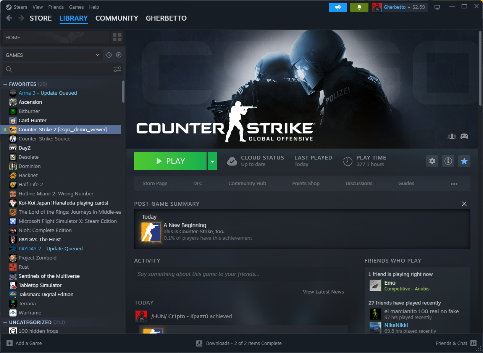Show game info icon
This screenshot has height=353, width=483.
(448, 161)
